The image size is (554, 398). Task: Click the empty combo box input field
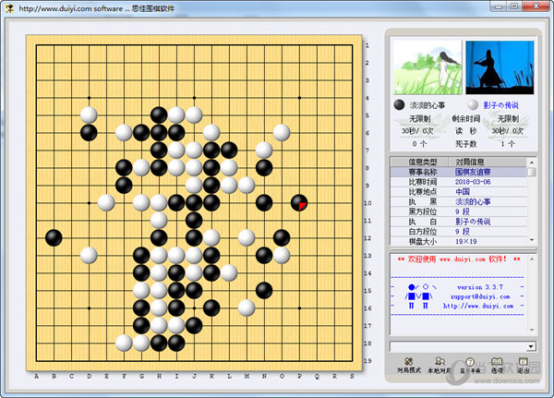tap(458, 346)
